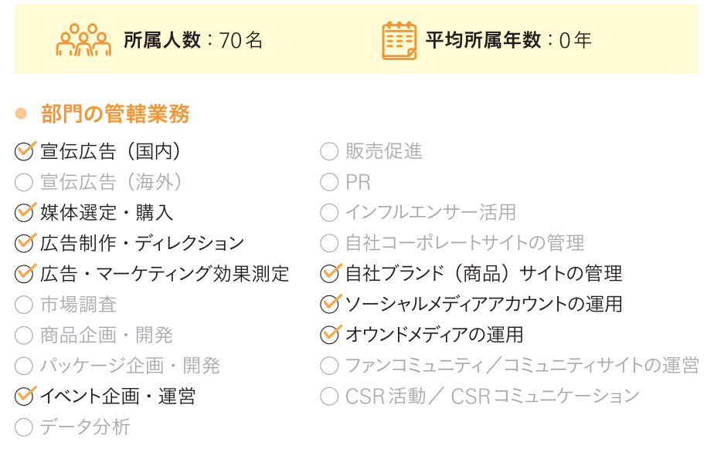
Task: Uncheck 媒体選定・購入 checkbox
Action: [x=24, y=213]
